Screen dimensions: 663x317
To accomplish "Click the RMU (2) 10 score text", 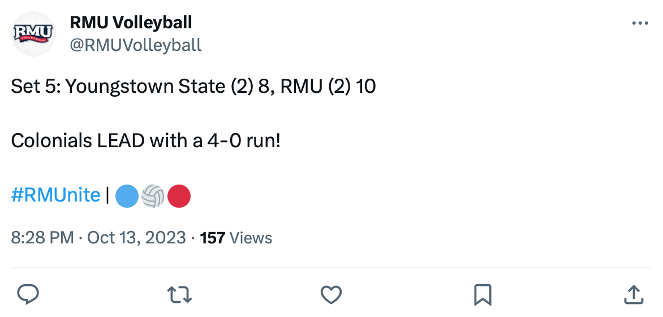I will [328, 87].
